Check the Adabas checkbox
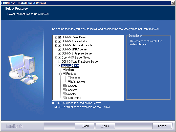 (69, 78)
